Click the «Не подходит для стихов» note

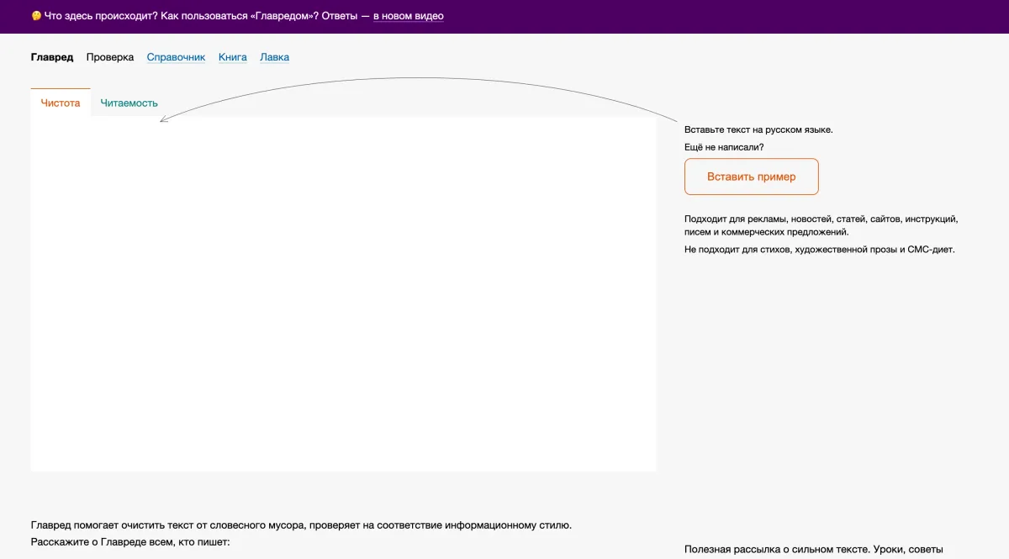819,250
